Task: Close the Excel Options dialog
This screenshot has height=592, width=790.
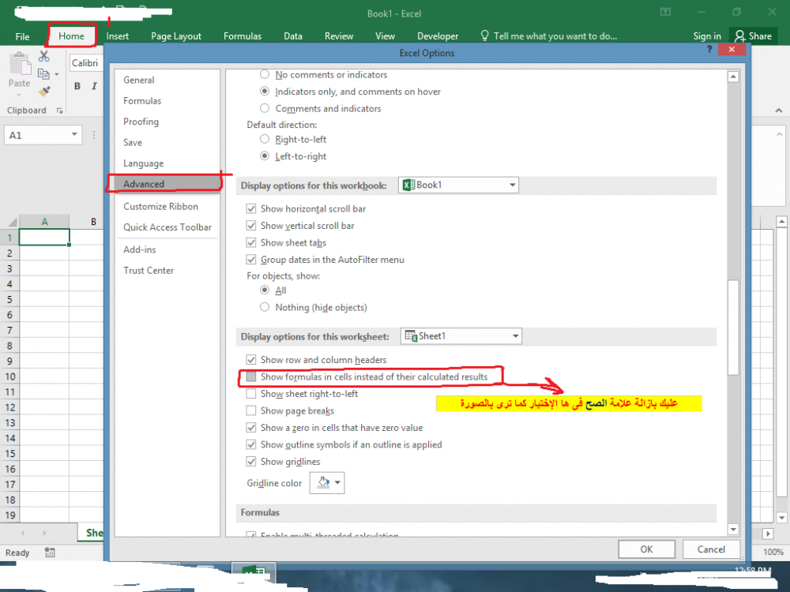Action: tap(732, 49)
